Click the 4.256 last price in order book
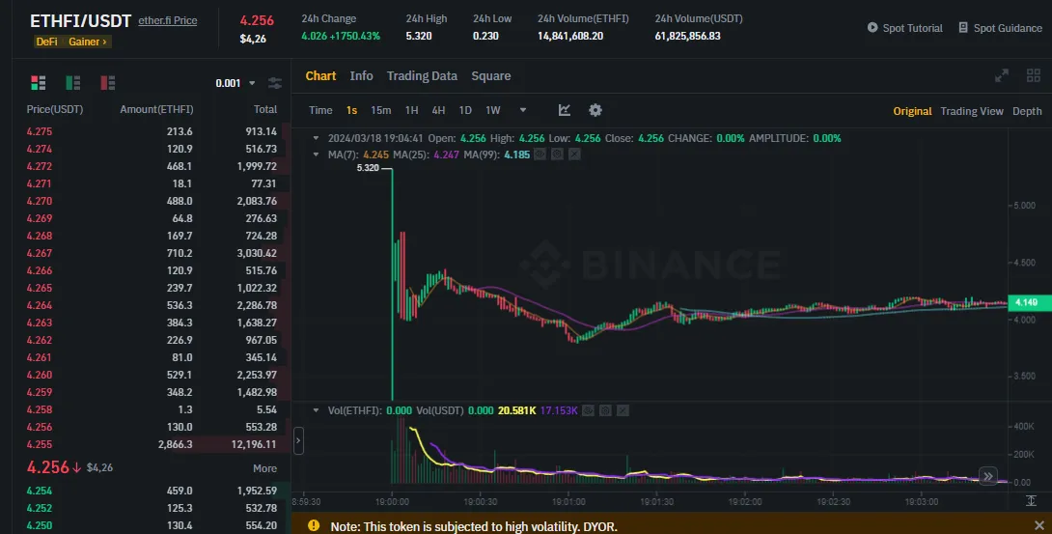Image resolution: width=1052 pixels, height=534 pixels. (x=48, y=467)
